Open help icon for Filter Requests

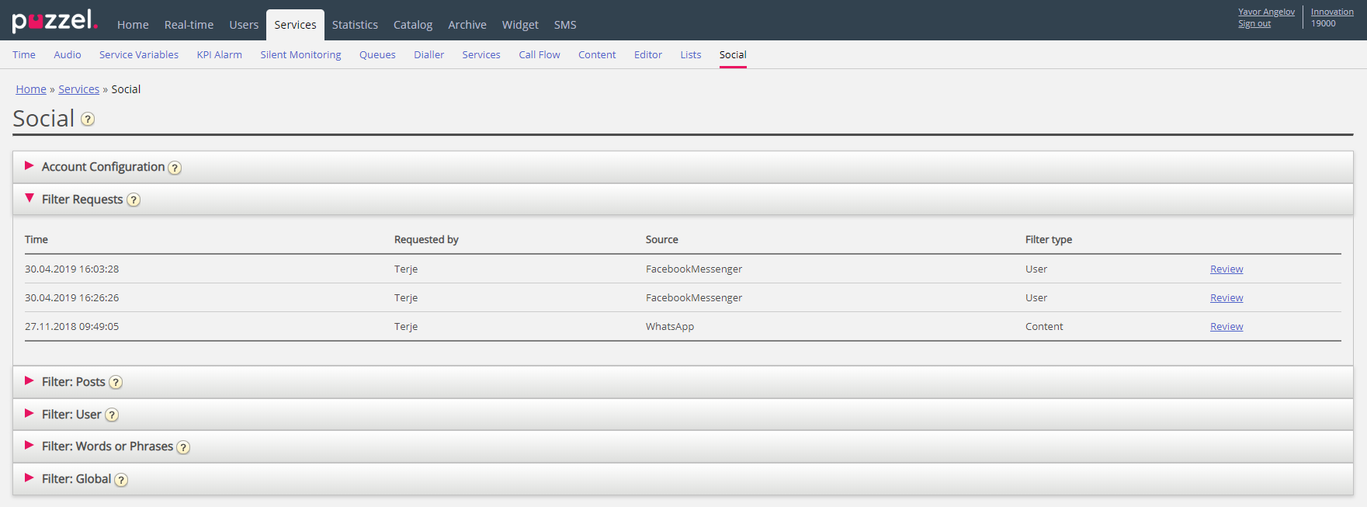click(134, 200)
